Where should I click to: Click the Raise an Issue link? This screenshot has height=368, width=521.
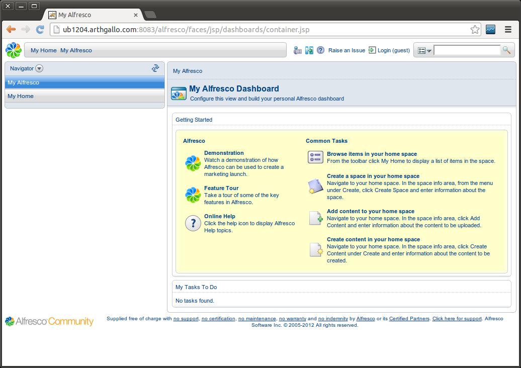346,50
